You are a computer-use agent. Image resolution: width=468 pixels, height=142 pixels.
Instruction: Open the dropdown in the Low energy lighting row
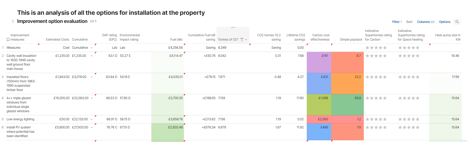[92, 119]
